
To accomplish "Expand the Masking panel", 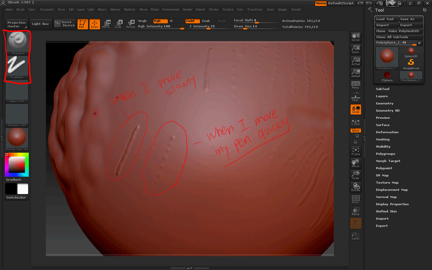I will pos(383,139).
